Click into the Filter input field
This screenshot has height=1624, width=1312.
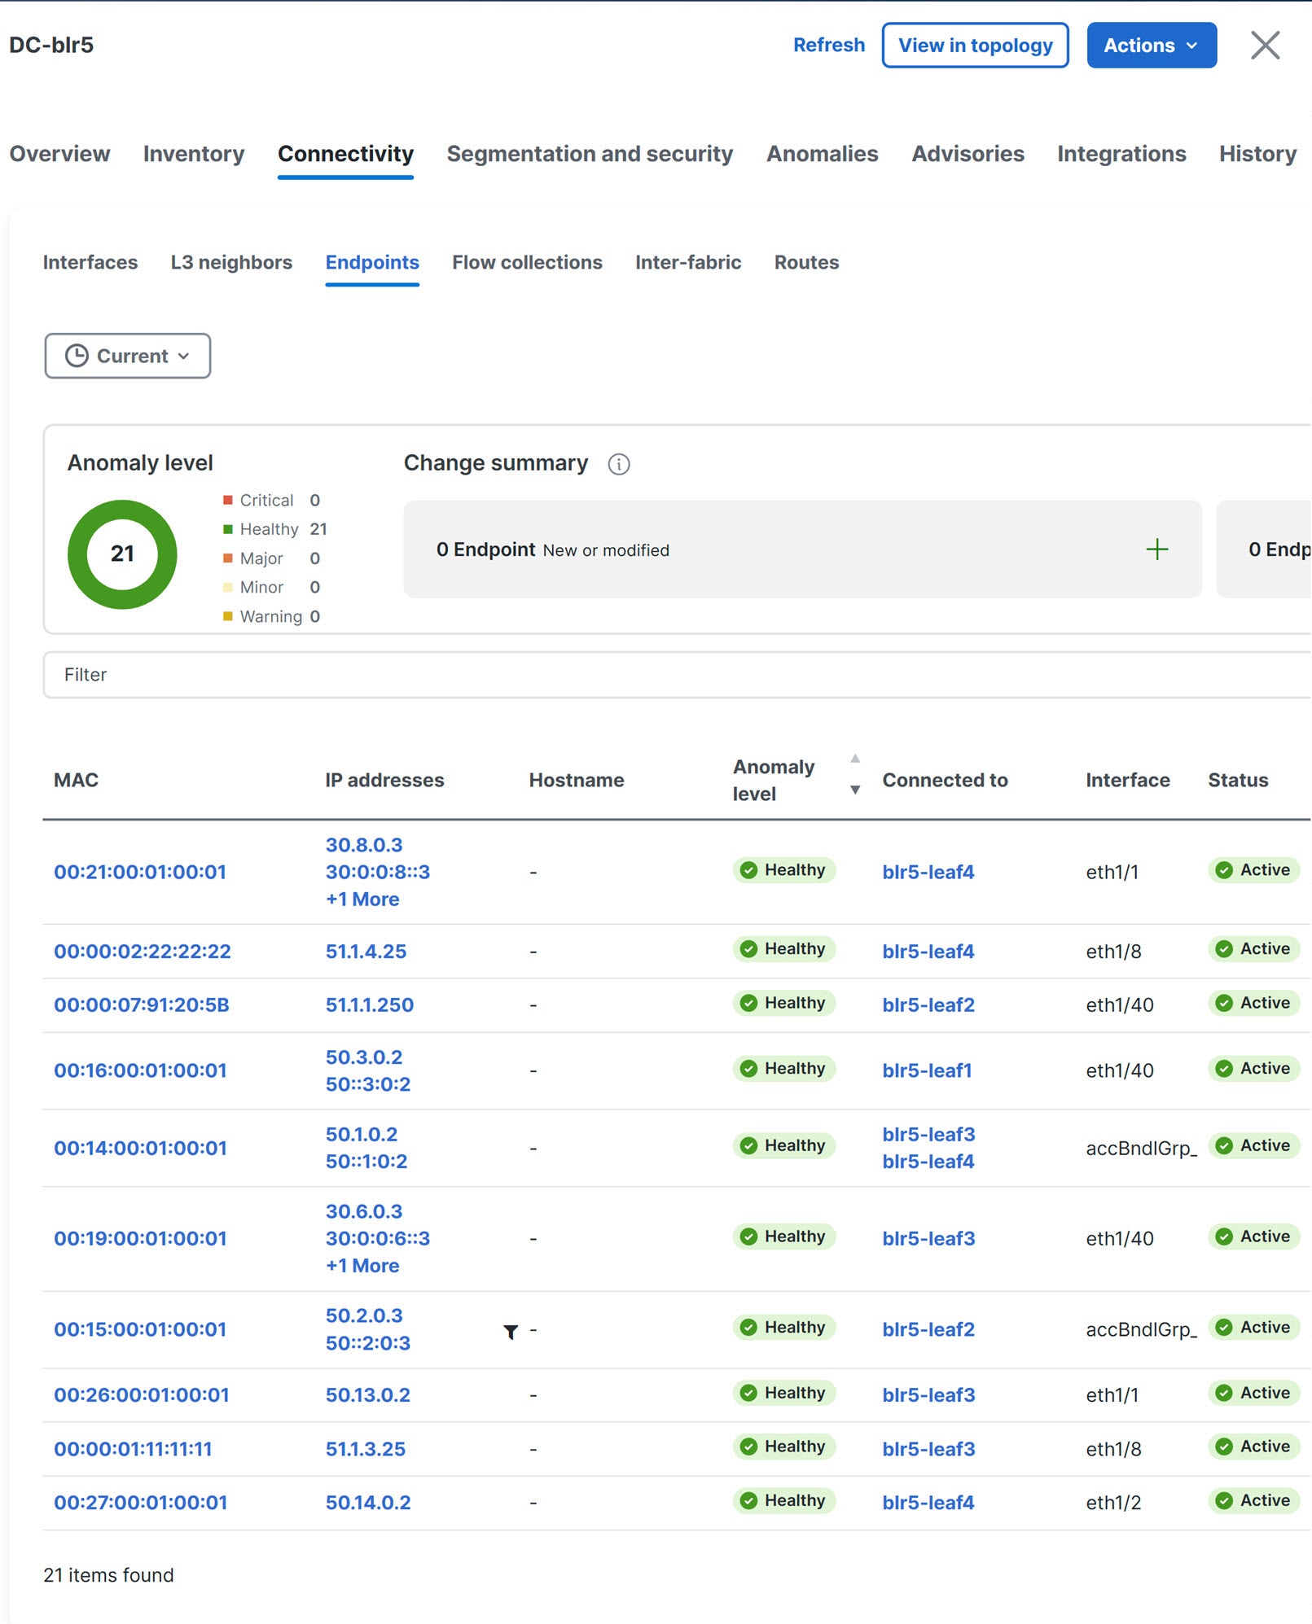(x=678, y=675)
